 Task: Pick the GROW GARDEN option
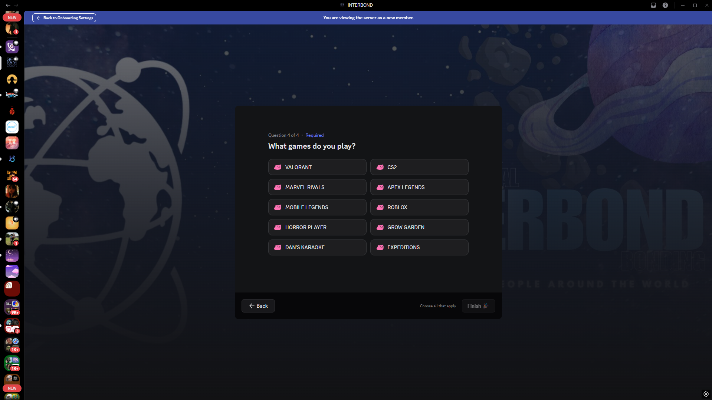click(419, 227)
